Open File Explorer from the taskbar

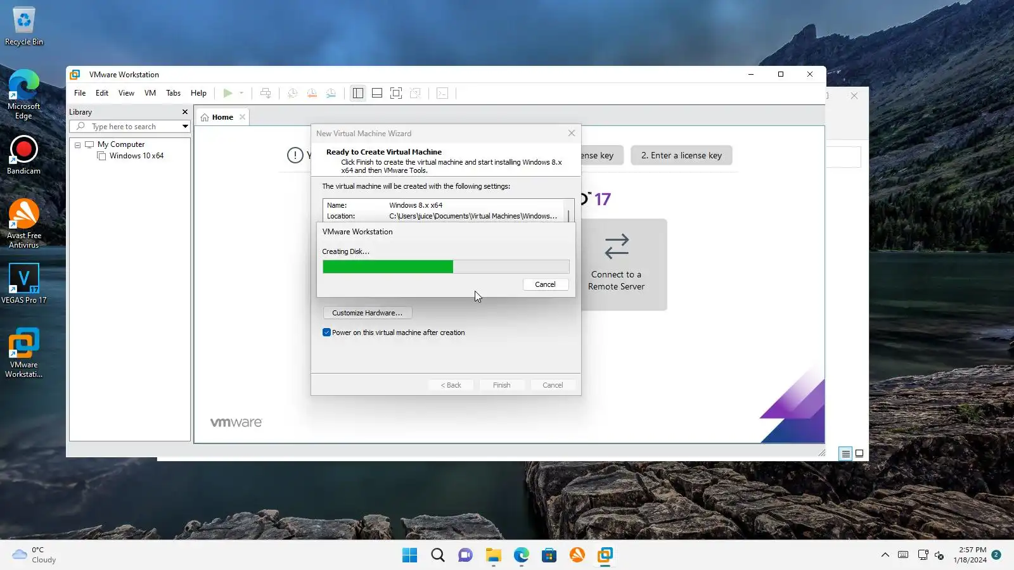pyautogui.click(x=494, y=555)
